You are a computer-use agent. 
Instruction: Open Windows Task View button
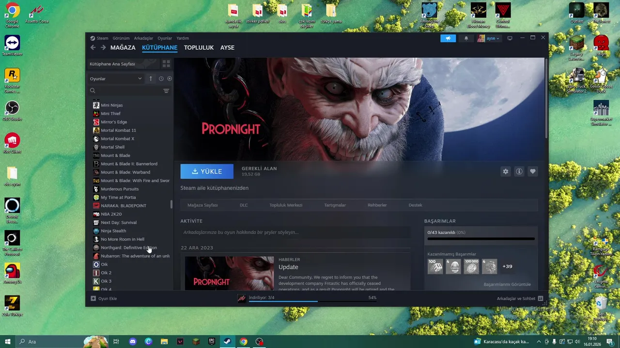[116, 342]
